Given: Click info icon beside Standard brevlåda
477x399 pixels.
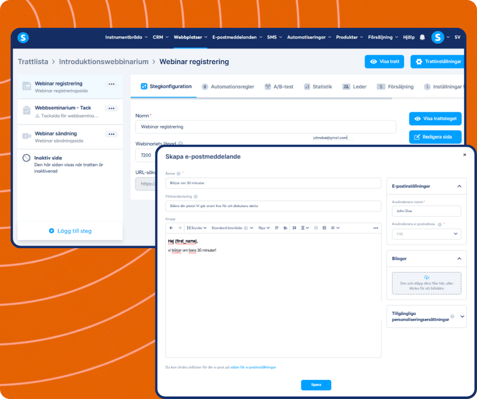Looking at the screenshot, I should (246, 228).
